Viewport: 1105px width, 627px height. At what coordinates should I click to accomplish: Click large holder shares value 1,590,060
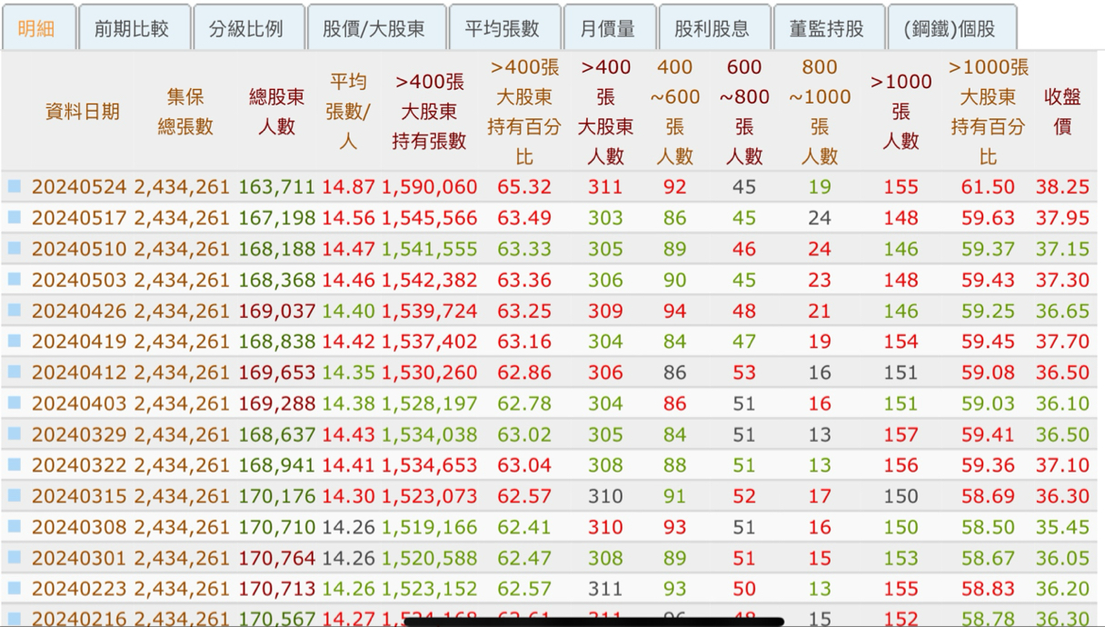pyautogui.click(x=429, y=187)
